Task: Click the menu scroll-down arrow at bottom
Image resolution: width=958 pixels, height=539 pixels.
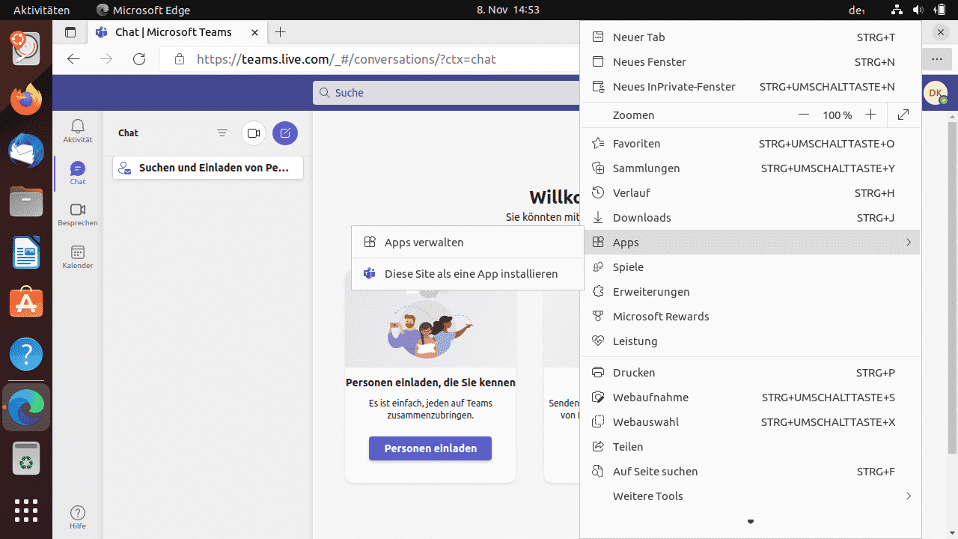Action: click(x=751, y=522)
